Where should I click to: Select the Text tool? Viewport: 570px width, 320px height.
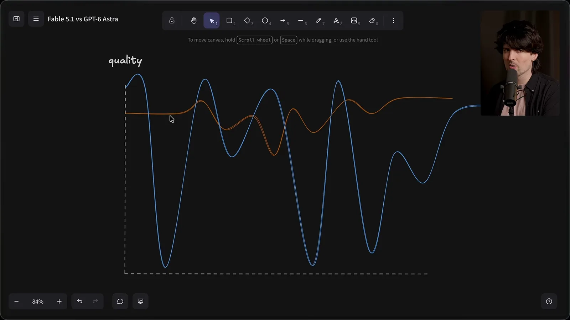pos(336,21)
